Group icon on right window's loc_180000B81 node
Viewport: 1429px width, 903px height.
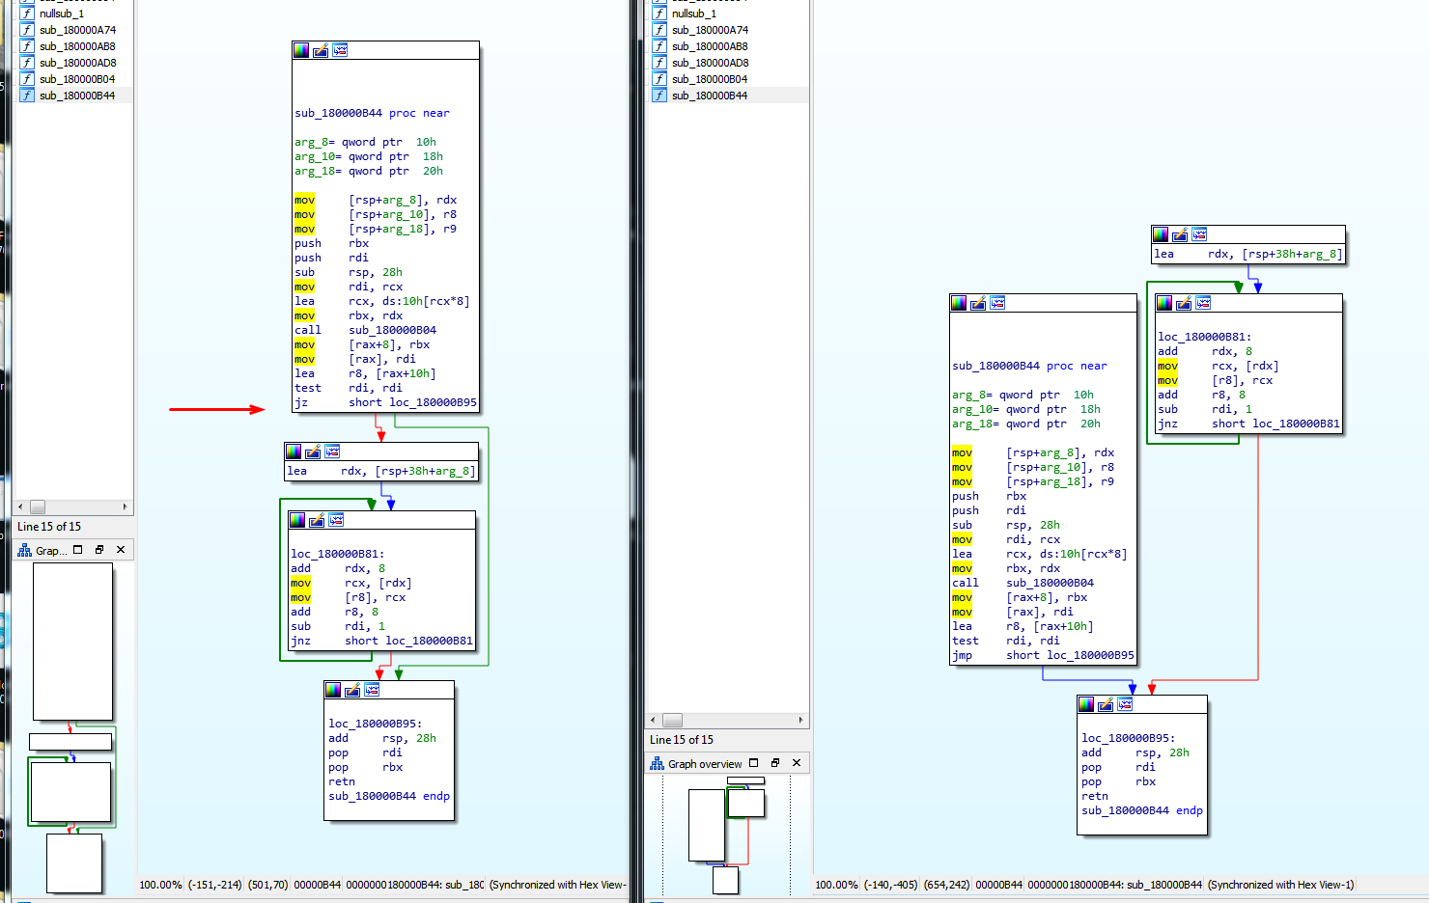[1203, 303]
